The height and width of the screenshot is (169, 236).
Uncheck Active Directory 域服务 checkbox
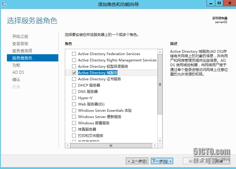pos(74,73)
